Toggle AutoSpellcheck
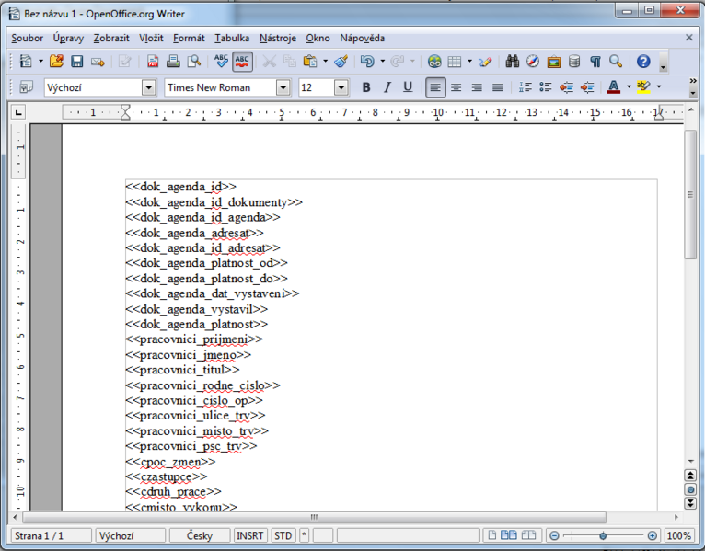The height and width of the screenshot is (551, 705). [x=242, y=61]
